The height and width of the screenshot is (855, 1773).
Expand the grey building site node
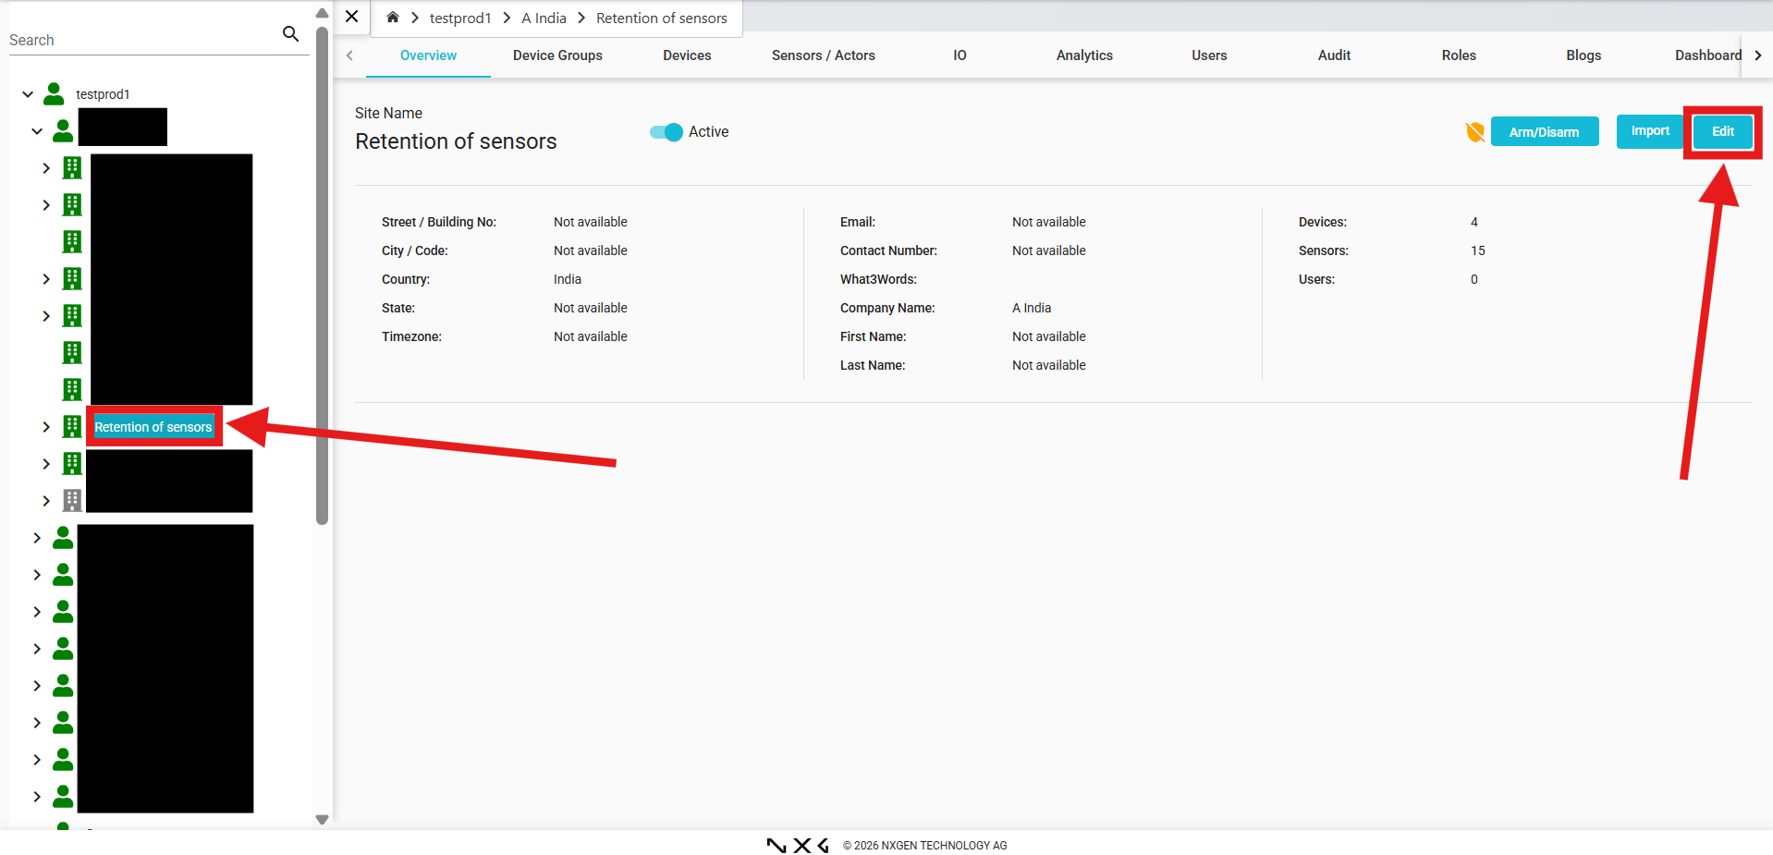tap(46, 501)
